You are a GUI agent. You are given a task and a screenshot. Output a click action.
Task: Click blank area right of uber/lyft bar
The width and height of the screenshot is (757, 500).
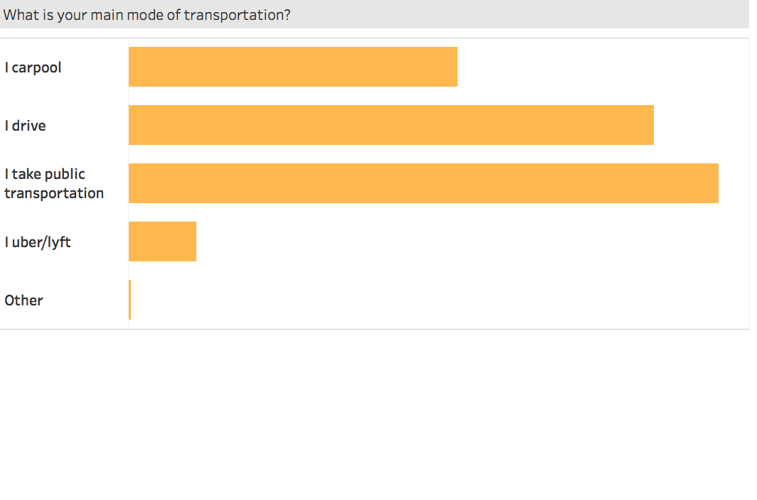[x=470, y=241]
